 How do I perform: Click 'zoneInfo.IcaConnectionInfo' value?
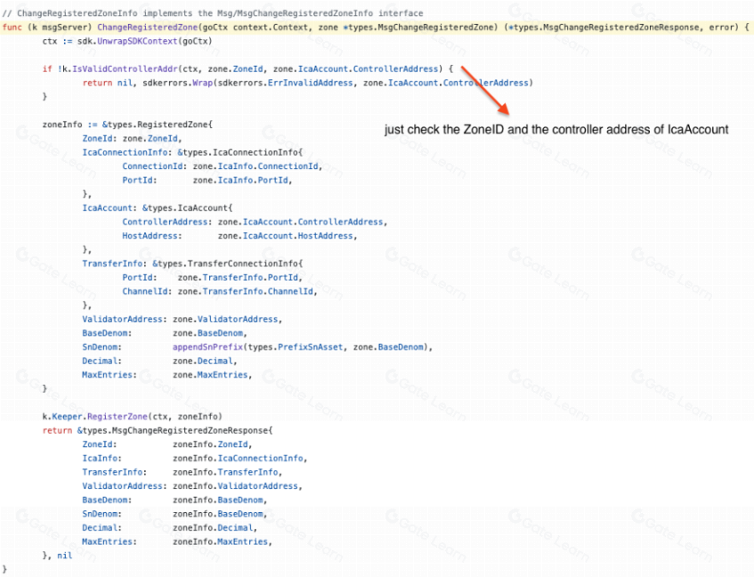(x=238, y=459)
